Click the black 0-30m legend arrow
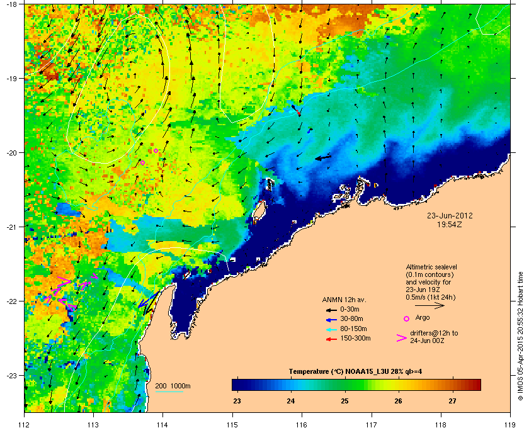 tap(332, 310)
